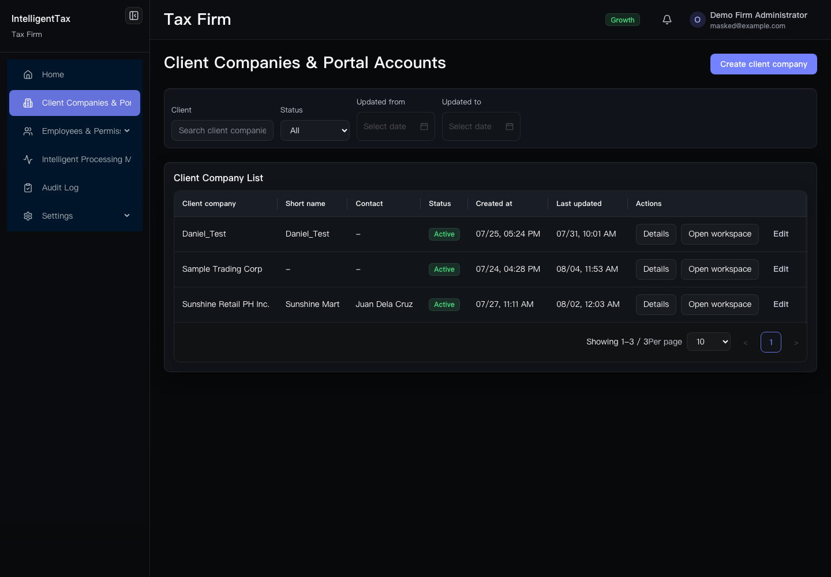
Task: View Details for Daniel_Test
Action: [x=656, y=234]
